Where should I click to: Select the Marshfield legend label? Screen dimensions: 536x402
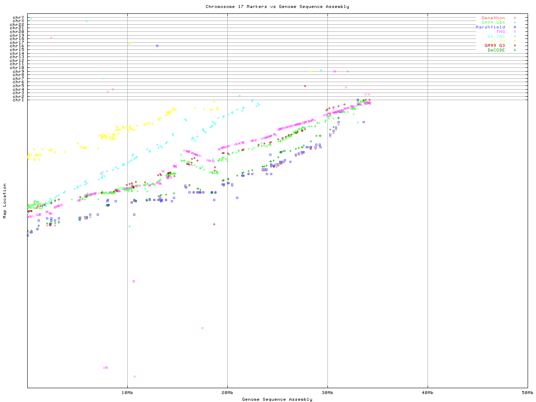pyautogui.click(x=490, y=27)
